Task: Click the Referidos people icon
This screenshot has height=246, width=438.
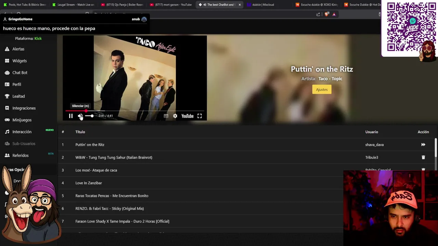Action: coord(7,155)
